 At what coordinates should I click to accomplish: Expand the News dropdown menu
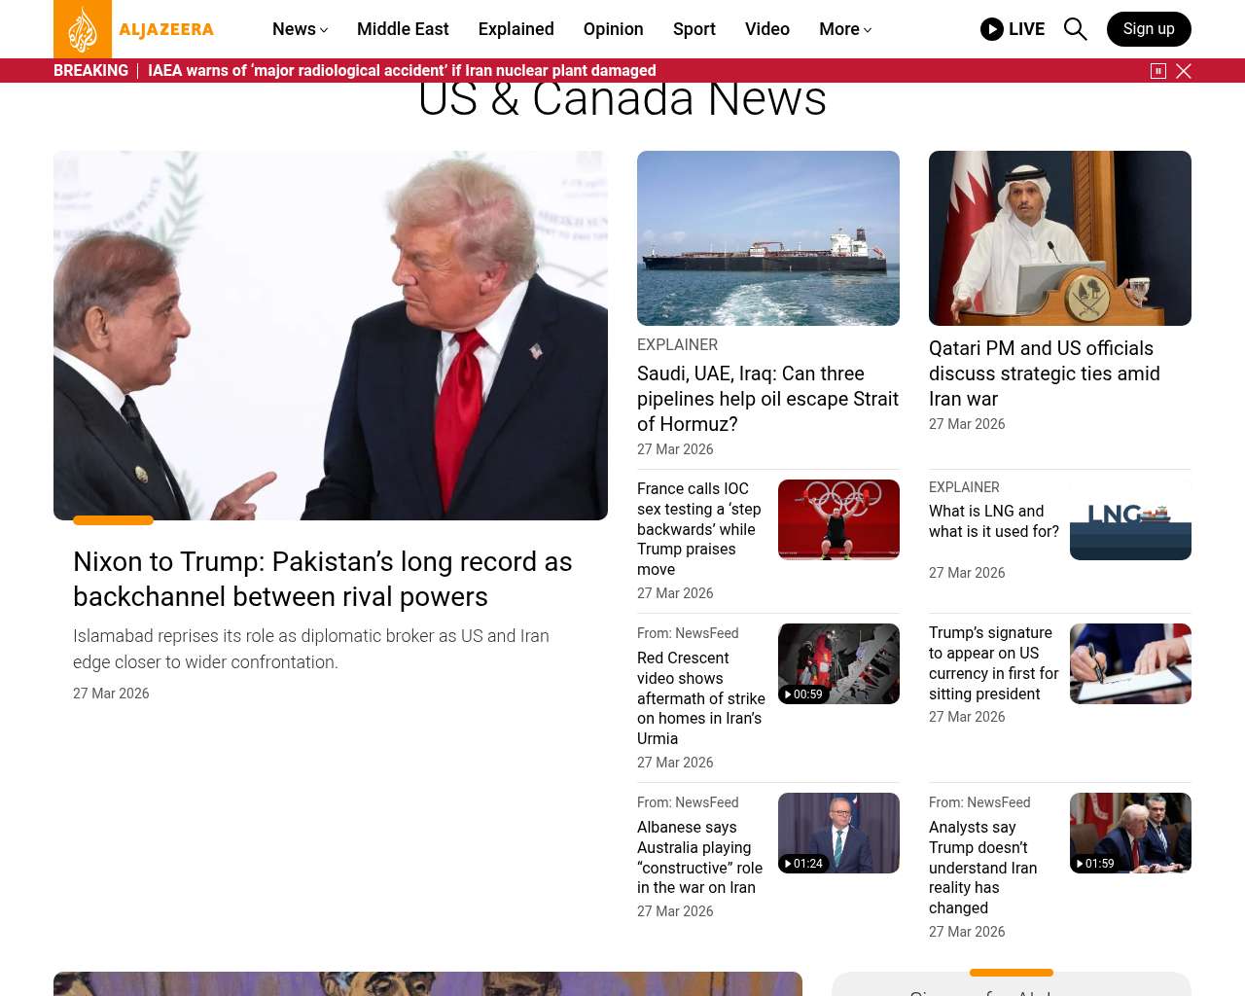[300, 29]
